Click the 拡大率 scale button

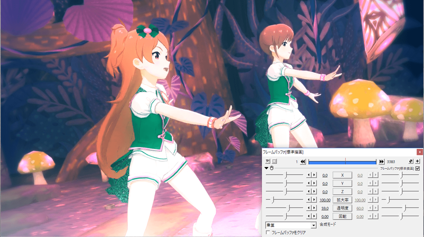point(342,200)
